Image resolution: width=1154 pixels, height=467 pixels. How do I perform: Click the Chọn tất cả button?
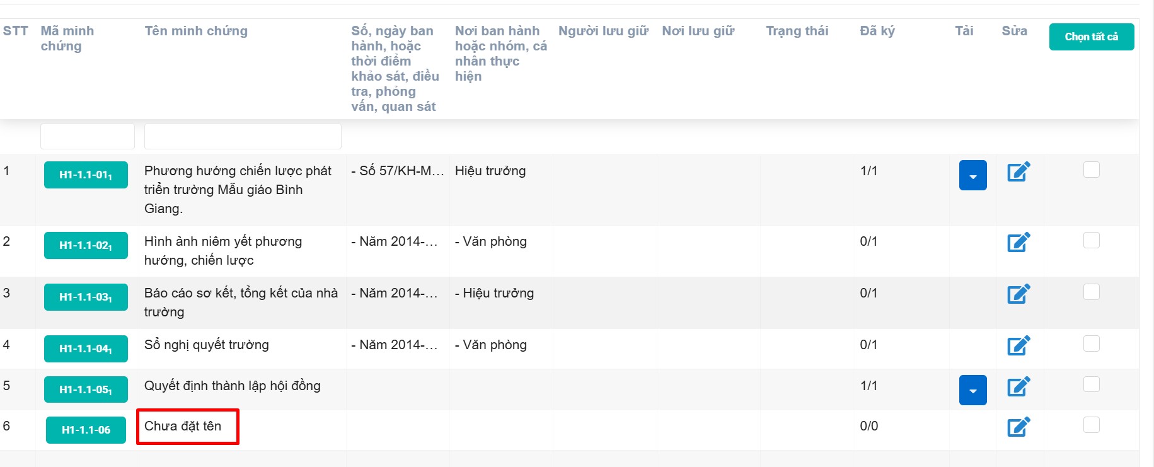(1091, 37)
